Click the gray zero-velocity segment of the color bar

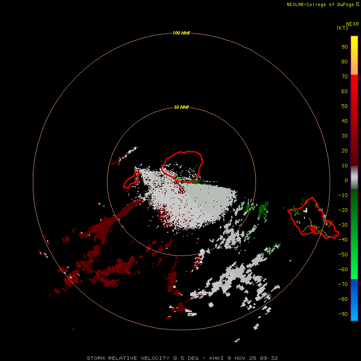pyautogui.click(x=354, y=178)
